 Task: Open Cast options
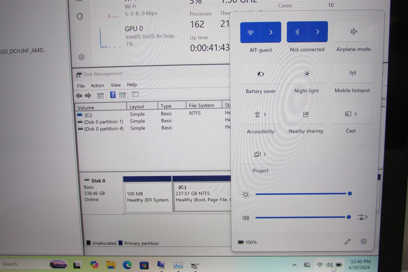(x=351, y=114)
